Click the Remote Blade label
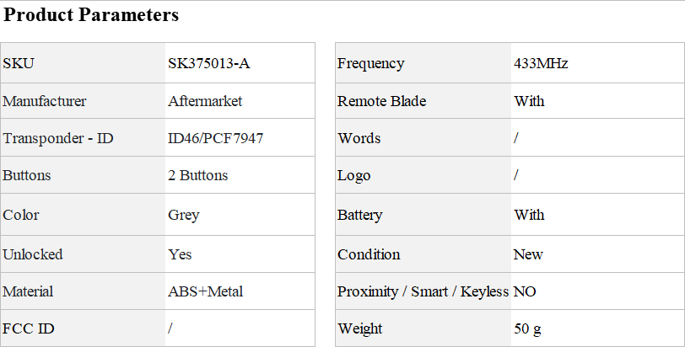685x347 pixels. [382, 101]
